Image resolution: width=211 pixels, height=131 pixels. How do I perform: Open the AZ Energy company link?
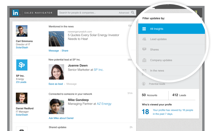point(104,104)
